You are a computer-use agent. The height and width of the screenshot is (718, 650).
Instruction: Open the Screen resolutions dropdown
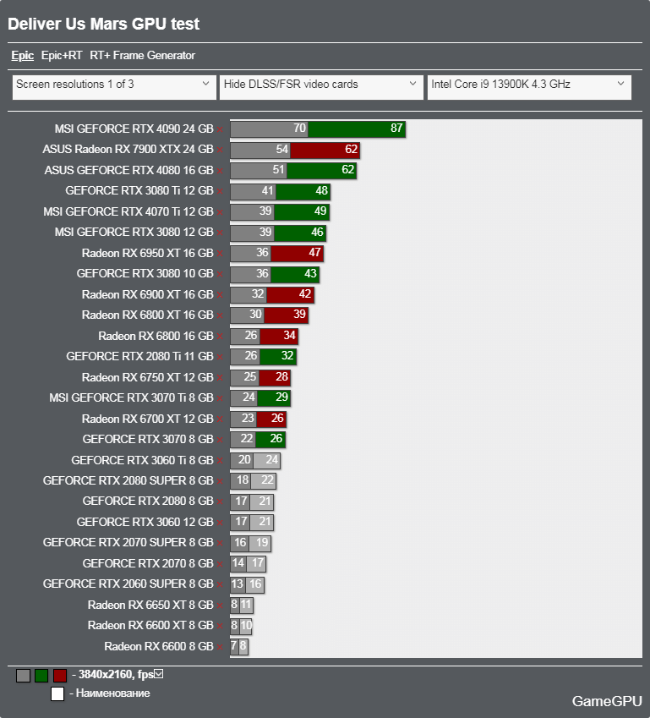tap(114, 87)
